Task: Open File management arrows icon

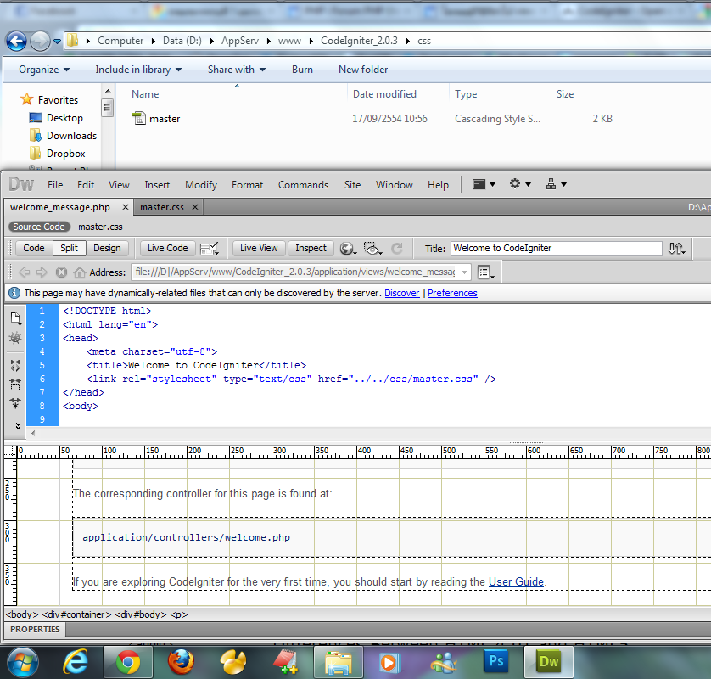Action: 676,249
